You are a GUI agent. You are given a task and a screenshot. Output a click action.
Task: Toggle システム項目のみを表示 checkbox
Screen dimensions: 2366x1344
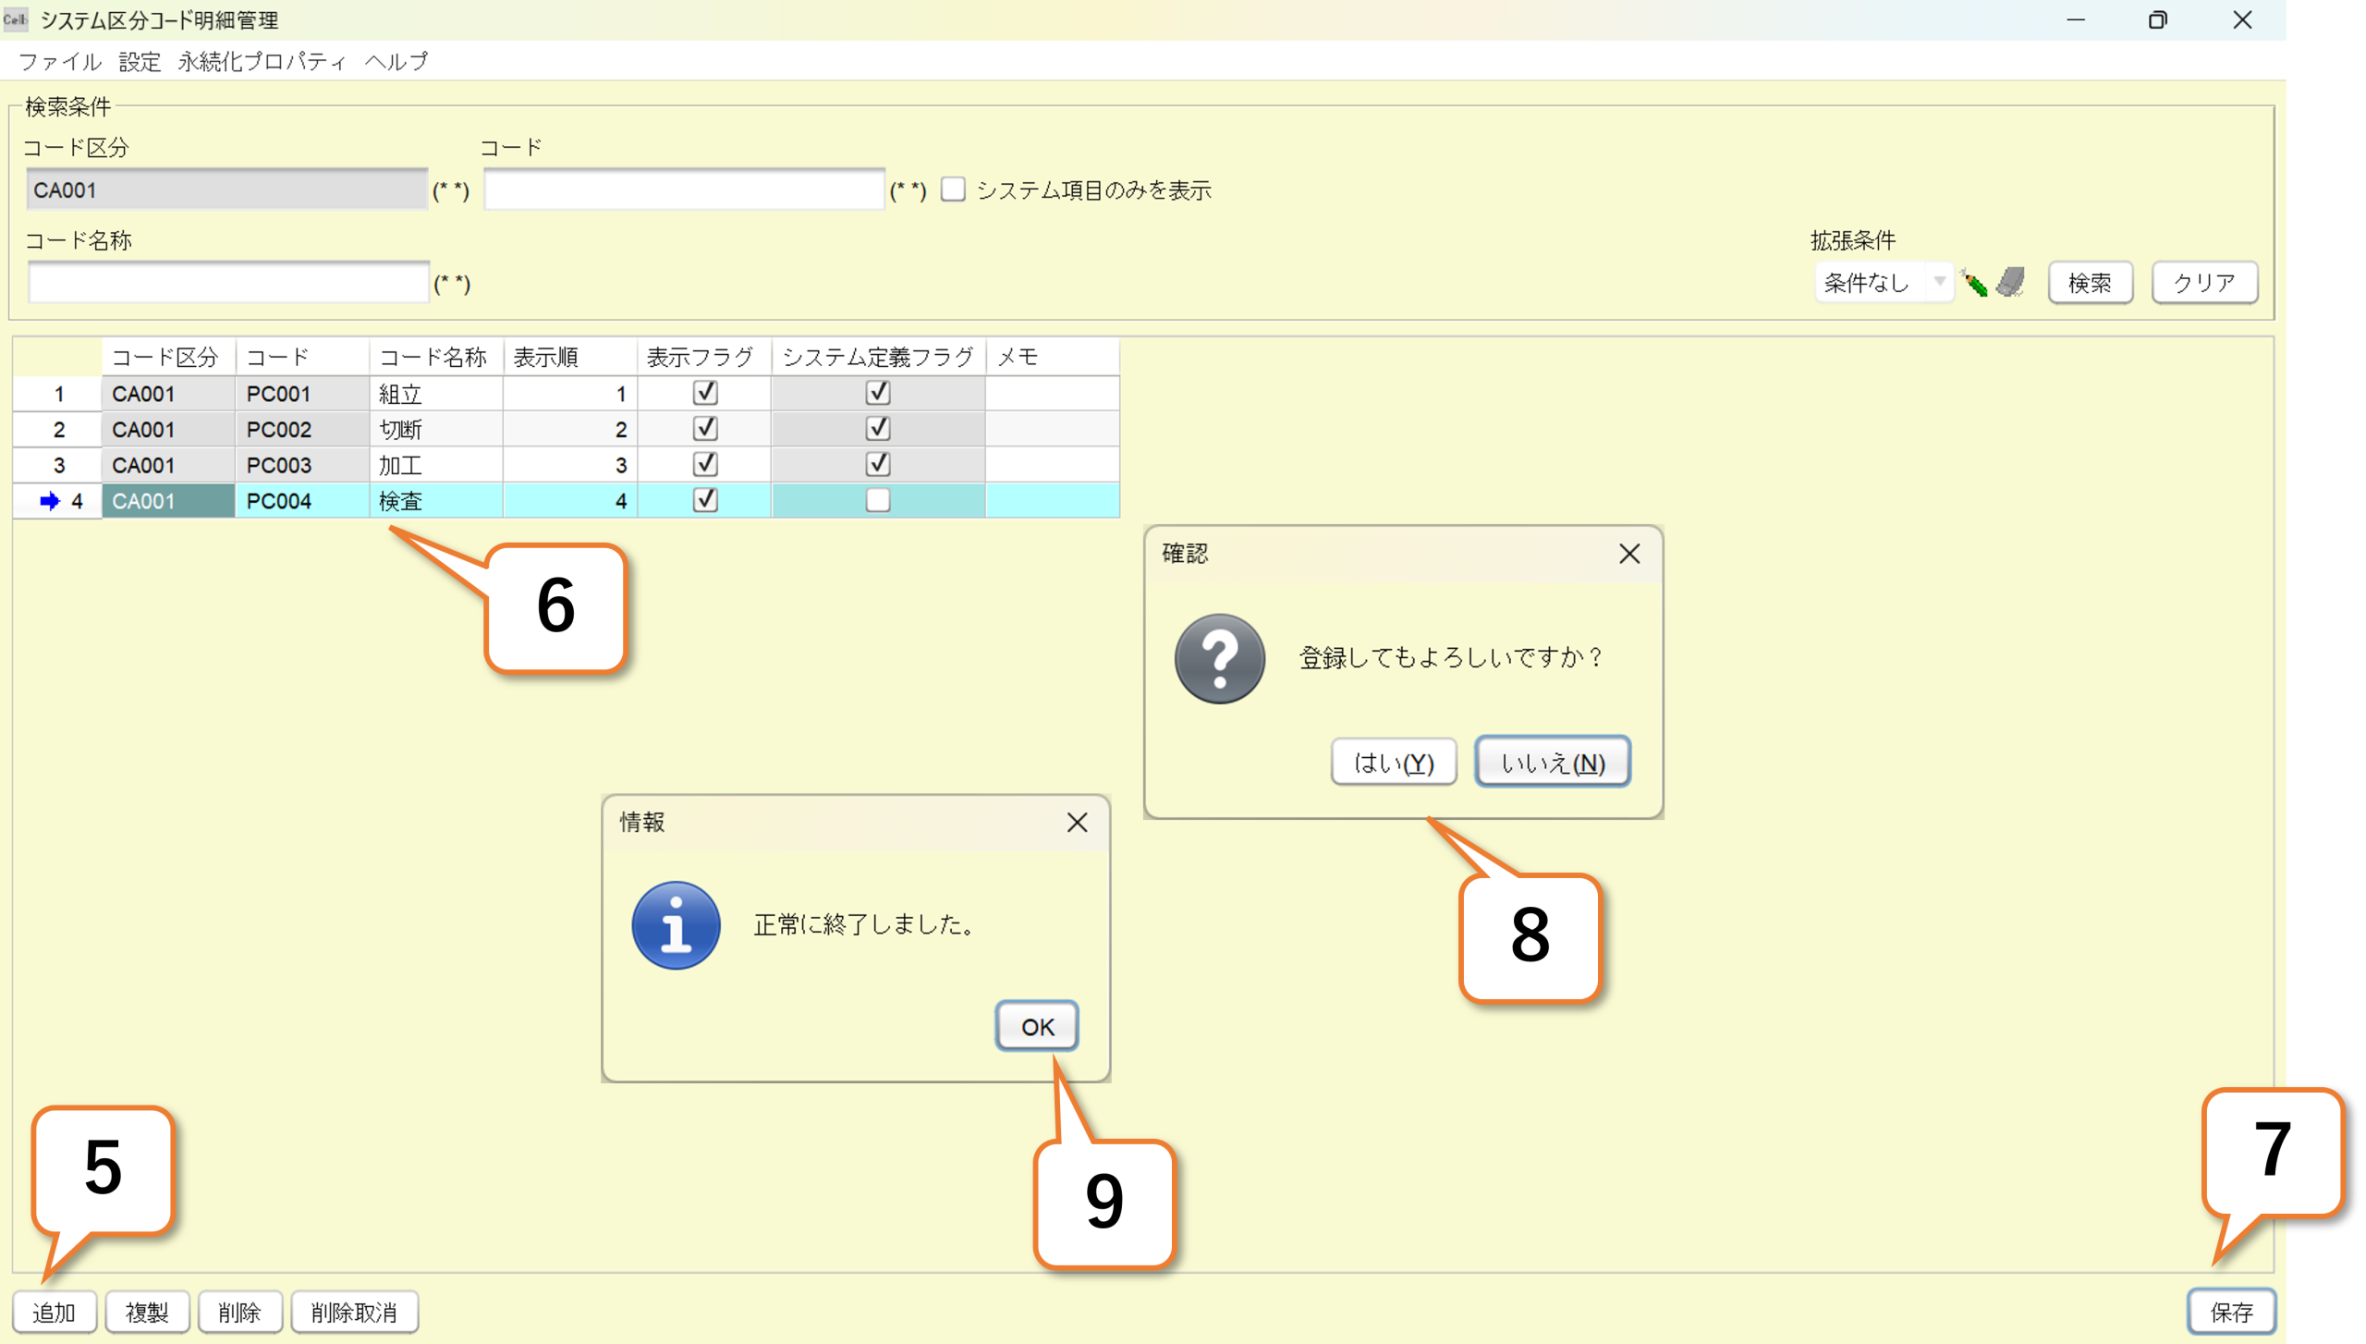click(953, 189)
